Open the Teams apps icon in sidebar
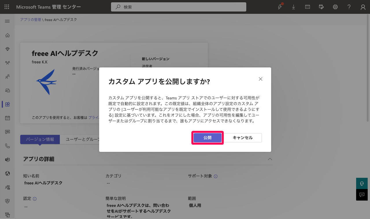Image resolution: width=370 pixels, height=219 pixels. [x=8, y=104]
